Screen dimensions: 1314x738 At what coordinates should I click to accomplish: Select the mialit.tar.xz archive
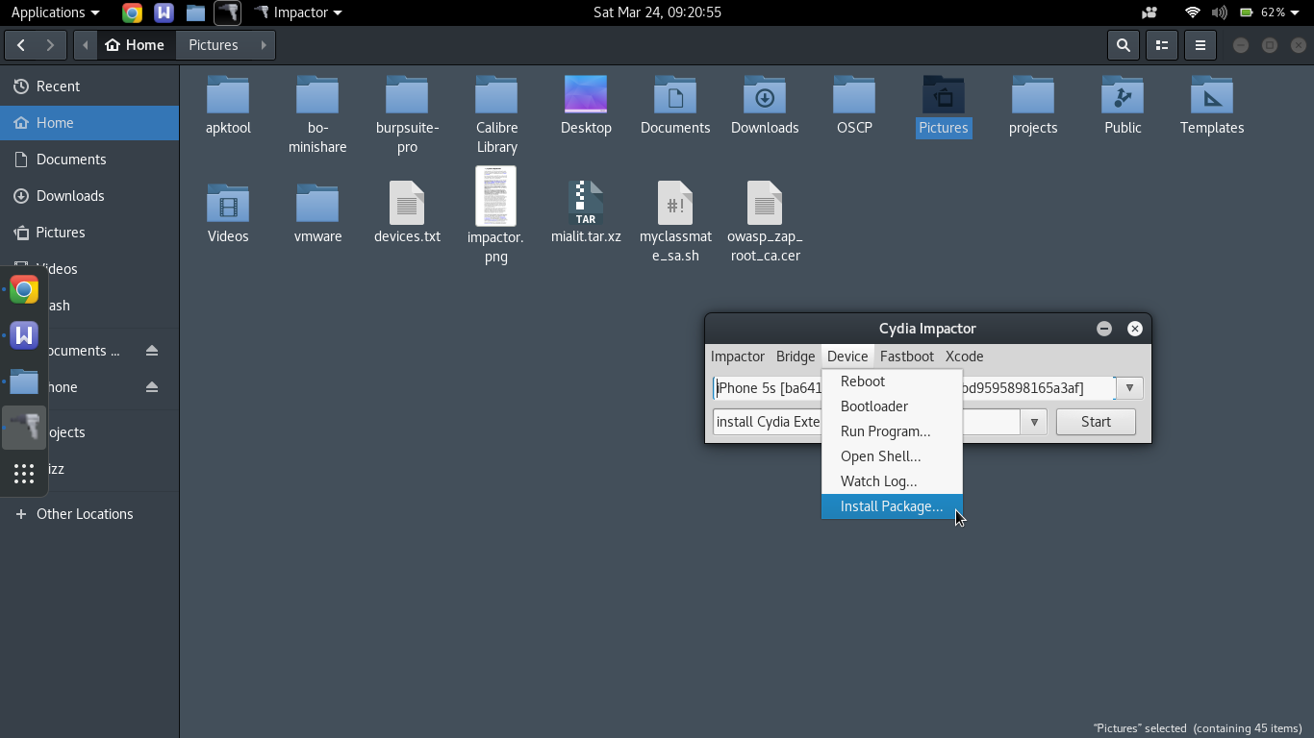pos(586,213)
